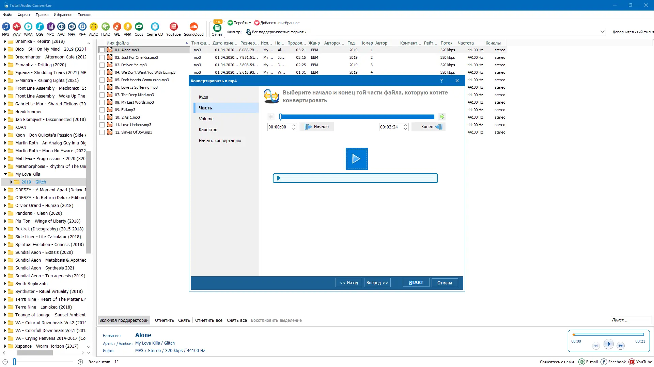
Task: Open the filter formats dropdown arrow
Action: point(602,32)
